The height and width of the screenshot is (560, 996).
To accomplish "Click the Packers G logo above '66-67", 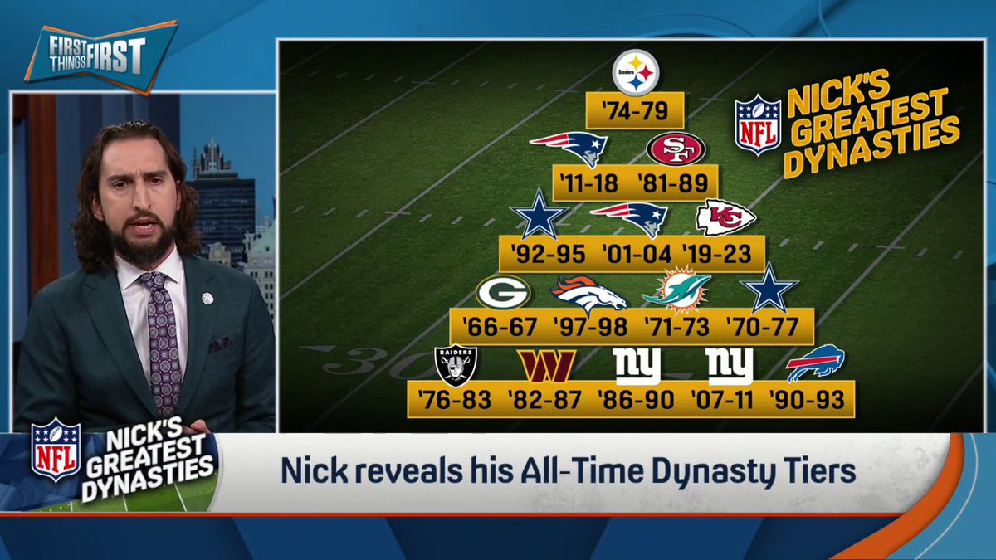I will click(x=503, y=294).
